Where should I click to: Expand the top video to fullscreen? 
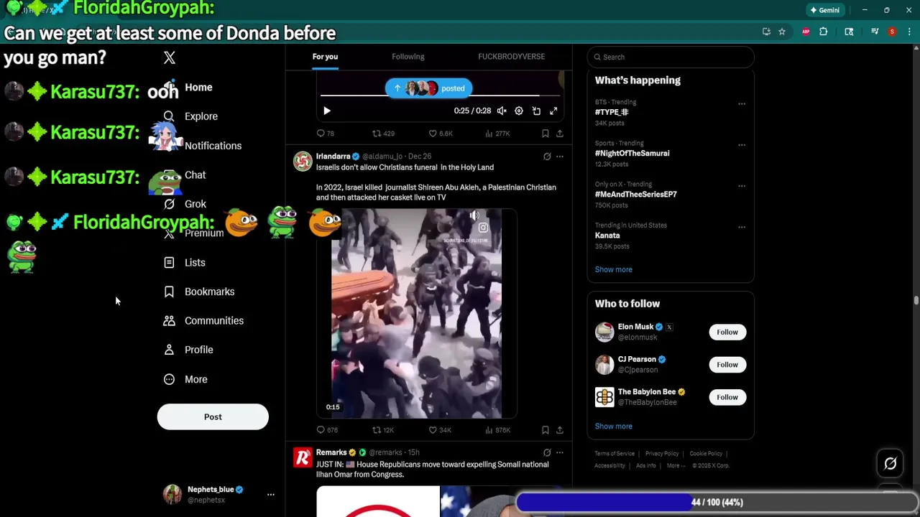(x=553, y=111)
